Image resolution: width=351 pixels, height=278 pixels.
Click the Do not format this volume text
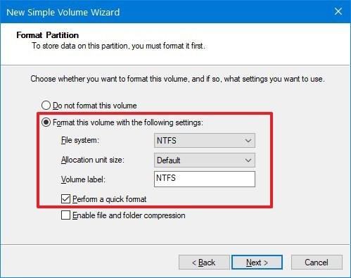pos(95,106)
